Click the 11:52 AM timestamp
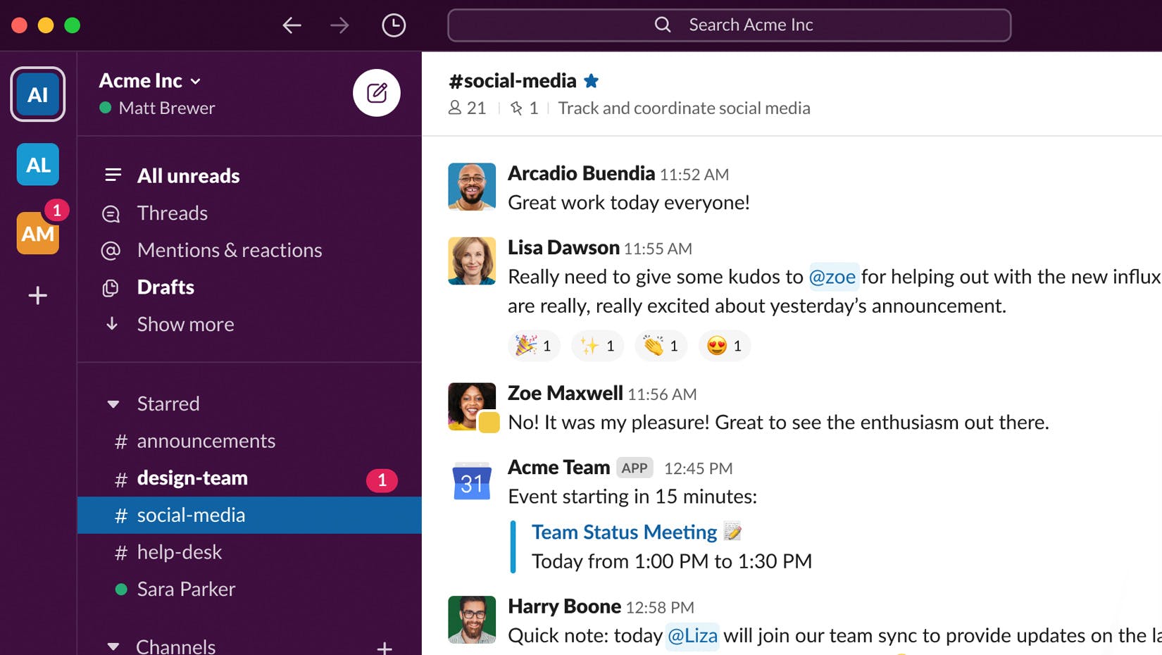Viewport: 1162px width, 655px height. pos(694,175)
